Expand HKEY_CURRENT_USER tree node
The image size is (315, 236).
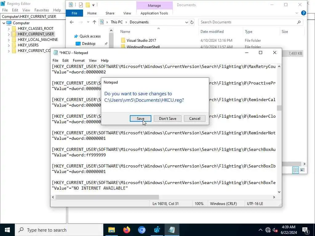[x=9, y=34]
